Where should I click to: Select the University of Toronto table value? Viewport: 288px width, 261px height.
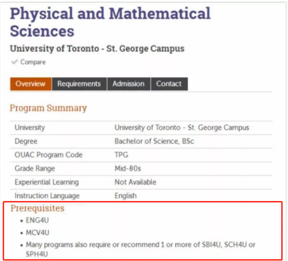(x=182, y=127)
